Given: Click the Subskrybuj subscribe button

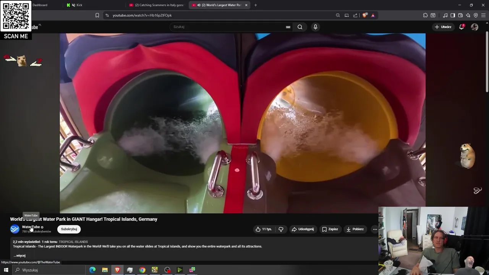Looking at the screenshot, I should click(69, 229).
